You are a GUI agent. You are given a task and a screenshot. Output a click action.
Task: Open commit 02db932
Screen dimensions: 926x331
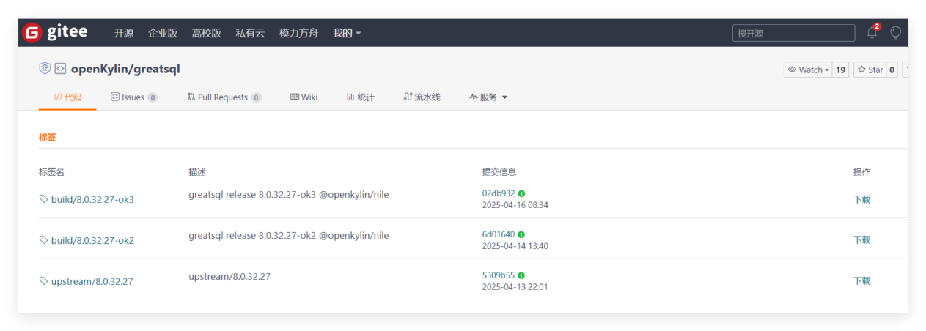(499, 193)
